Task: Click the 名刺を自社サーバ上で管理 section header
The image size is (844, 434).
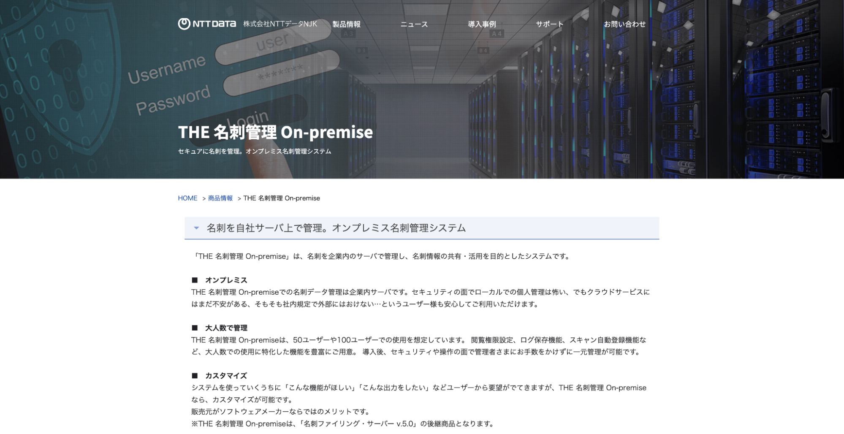Action: (x=336, y=228)
